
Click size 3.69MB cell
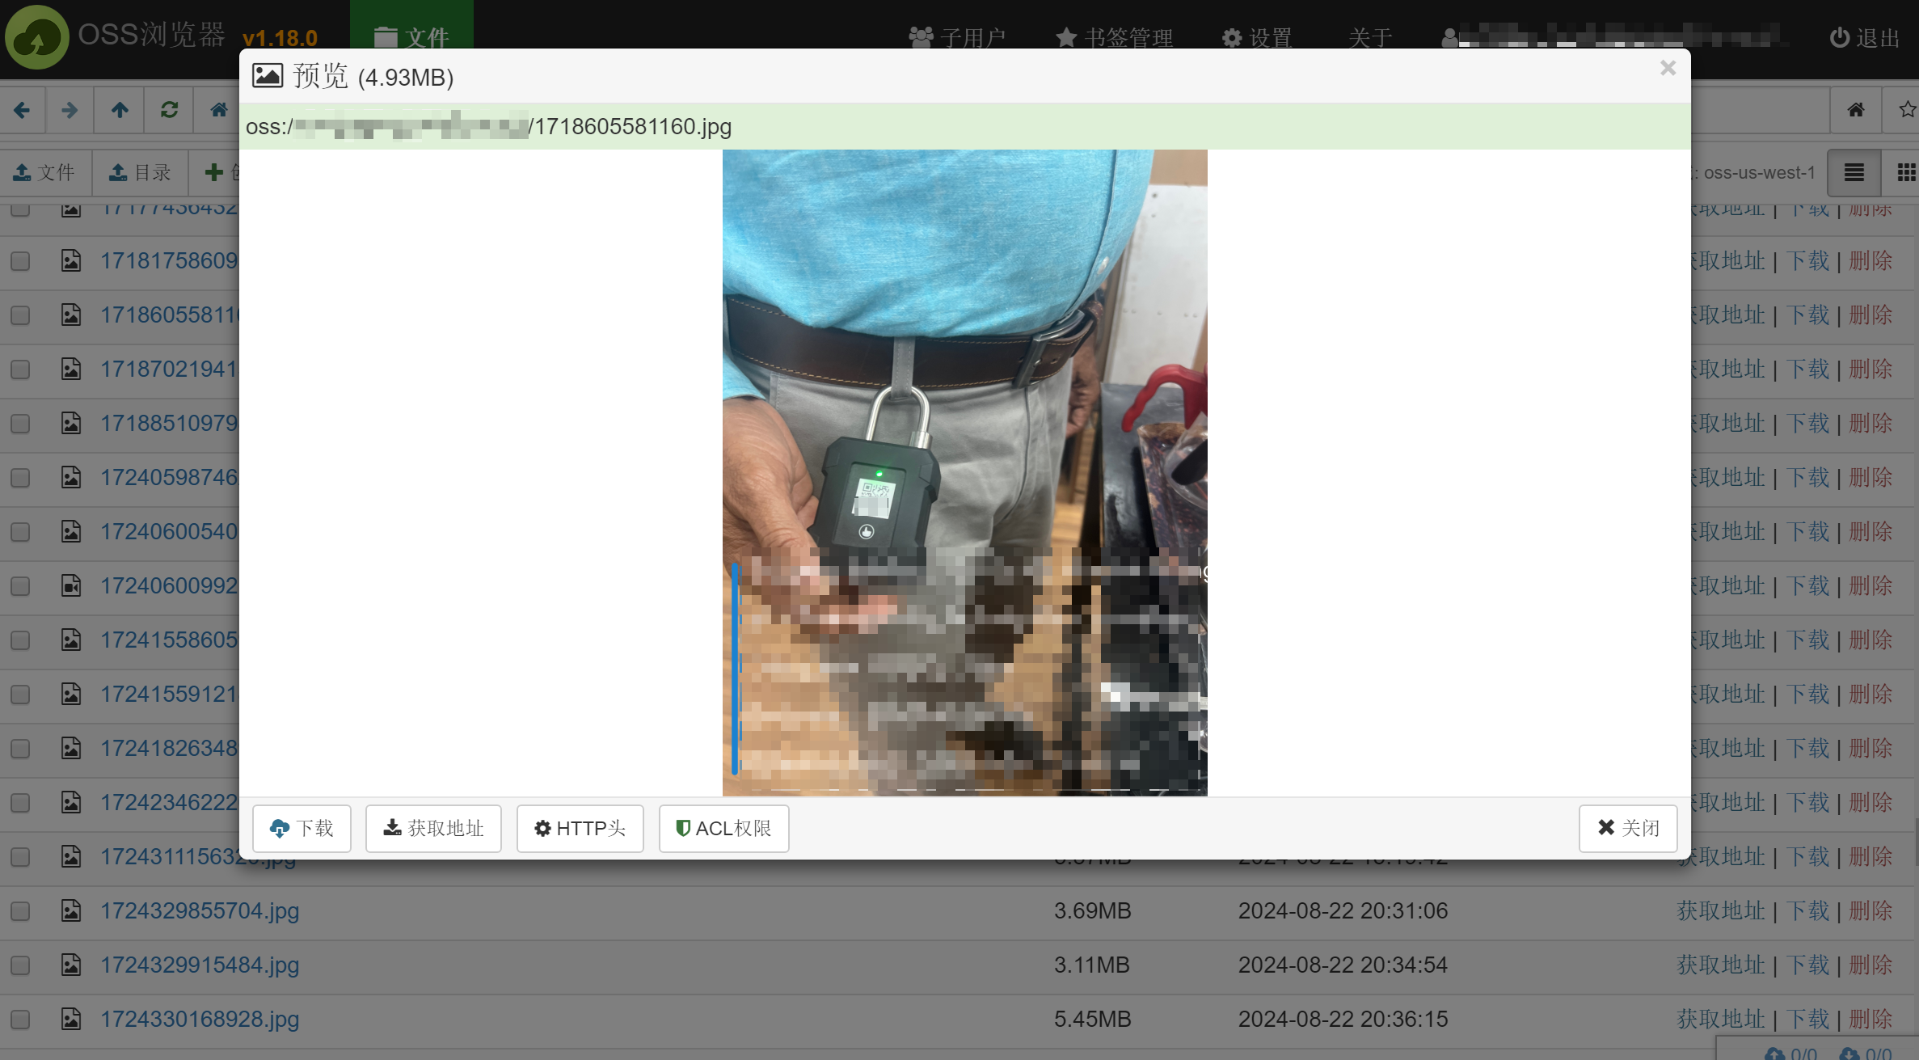pyautogui.click(x=1092, y=910)
